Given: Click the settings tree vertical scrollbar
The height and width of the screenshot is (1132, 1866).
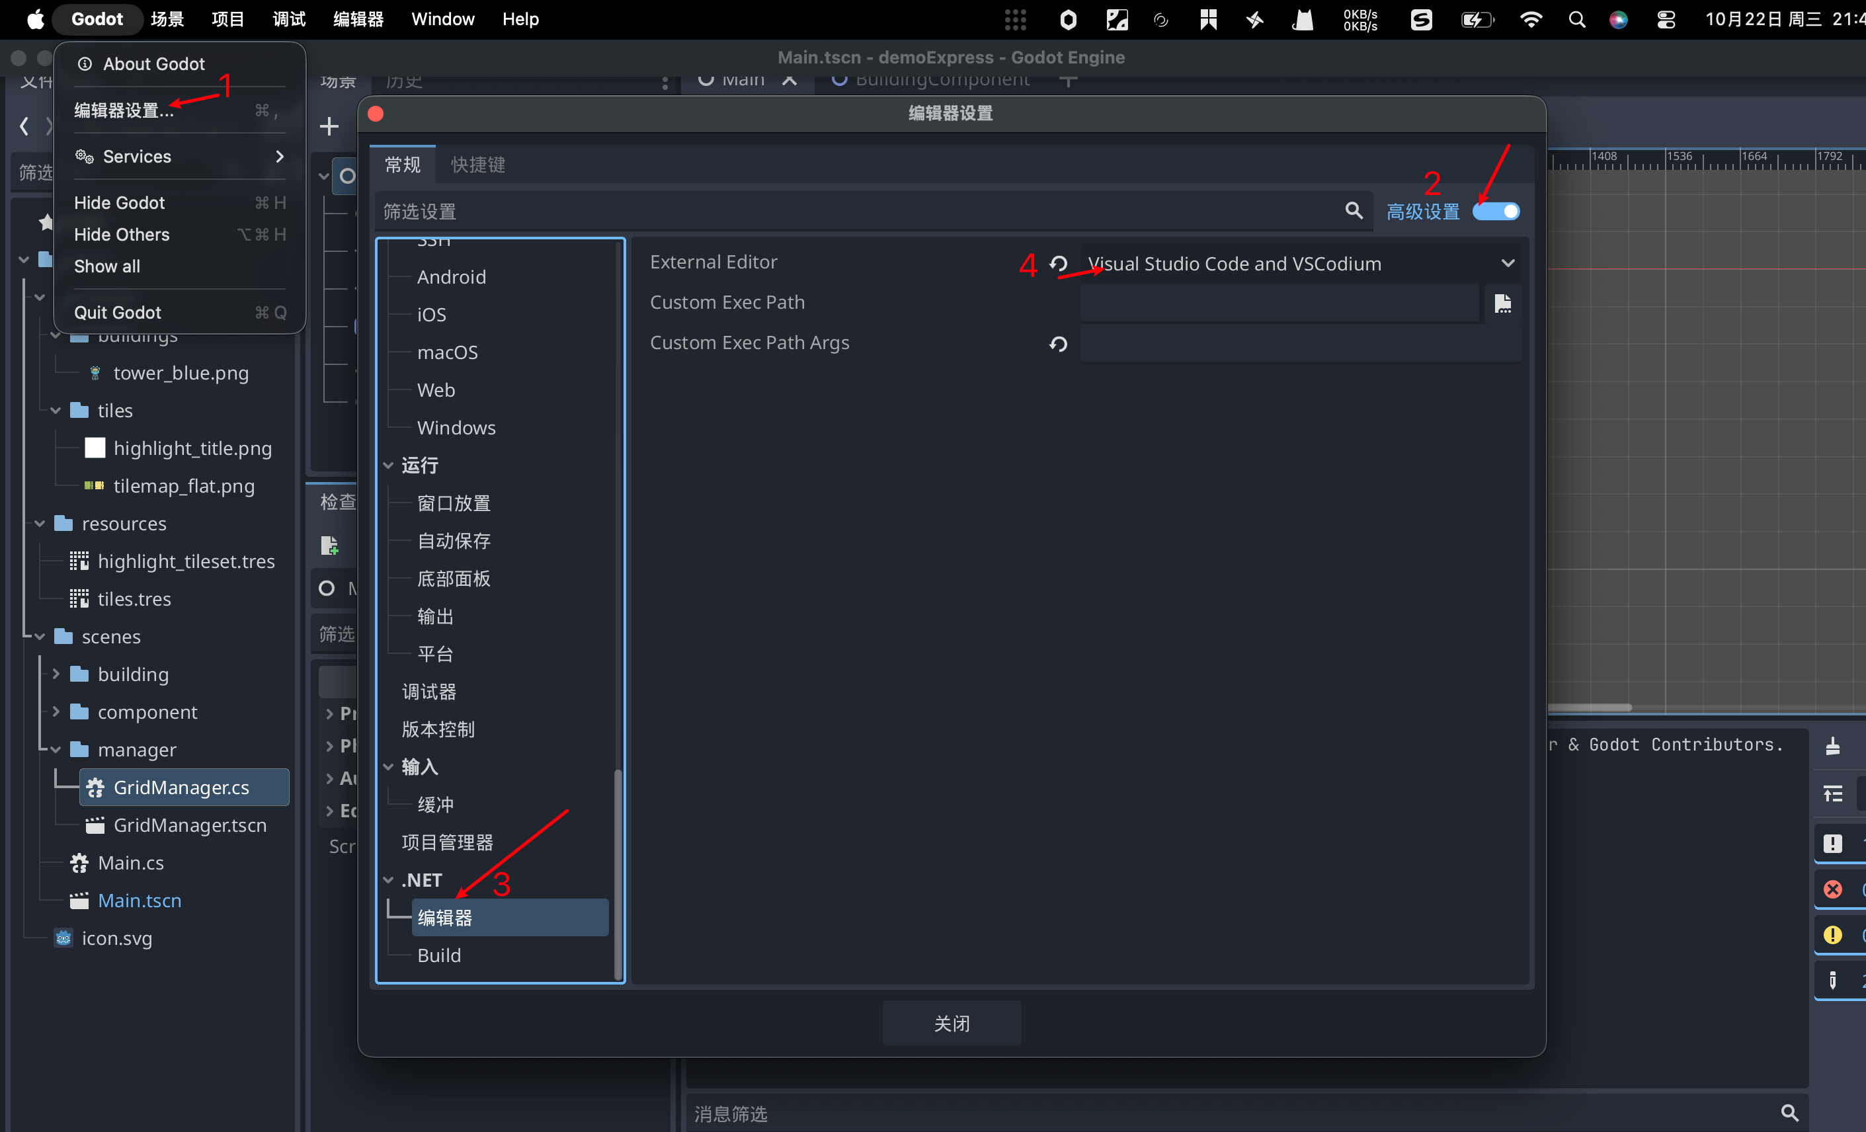Looking at the screenshot, I should click(x=618, y=871).
